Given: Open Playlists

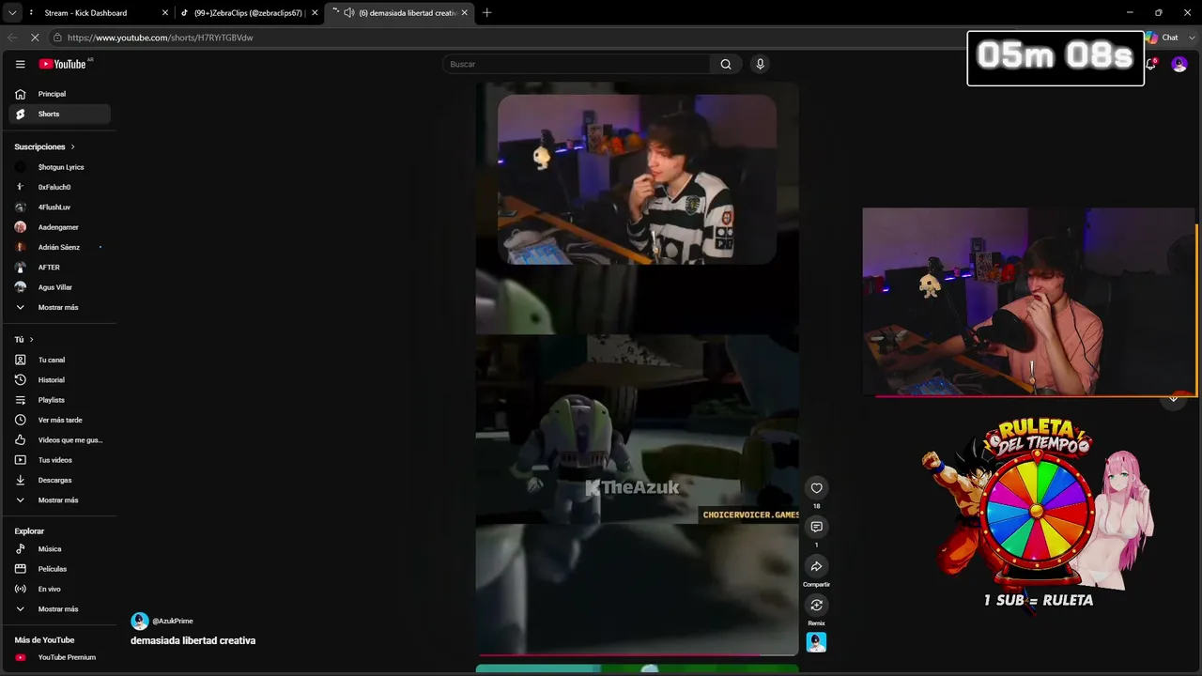Looking at the screenshot, I should tap(60, 400).
